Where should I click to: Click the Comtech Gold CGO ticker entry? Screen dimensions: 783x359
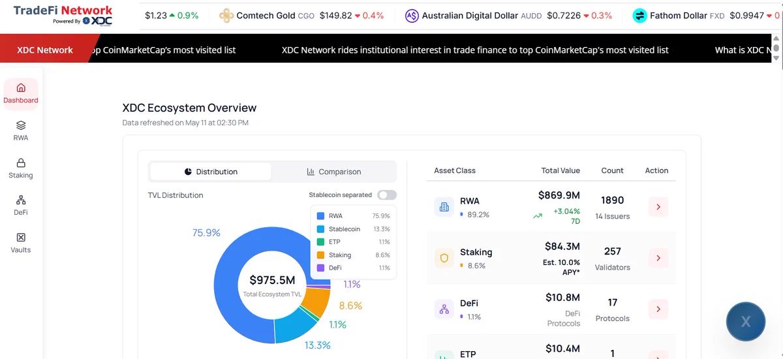(x=301, y=16)
